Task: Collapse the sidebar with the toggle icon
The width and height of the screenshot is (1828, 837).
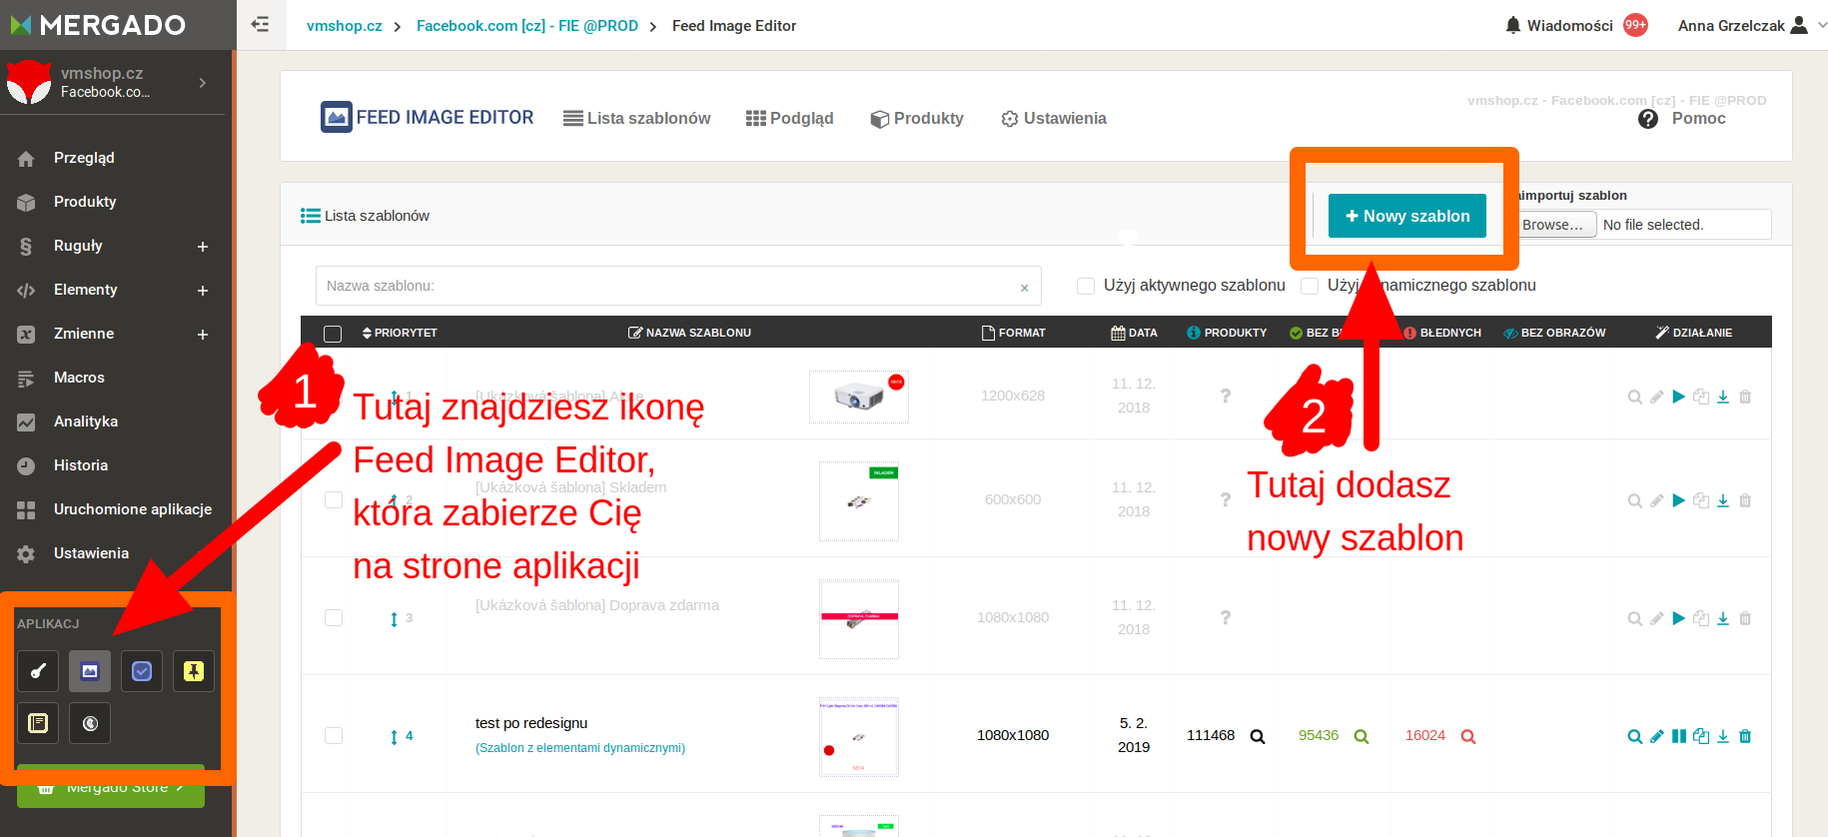Action: (260, 25)
